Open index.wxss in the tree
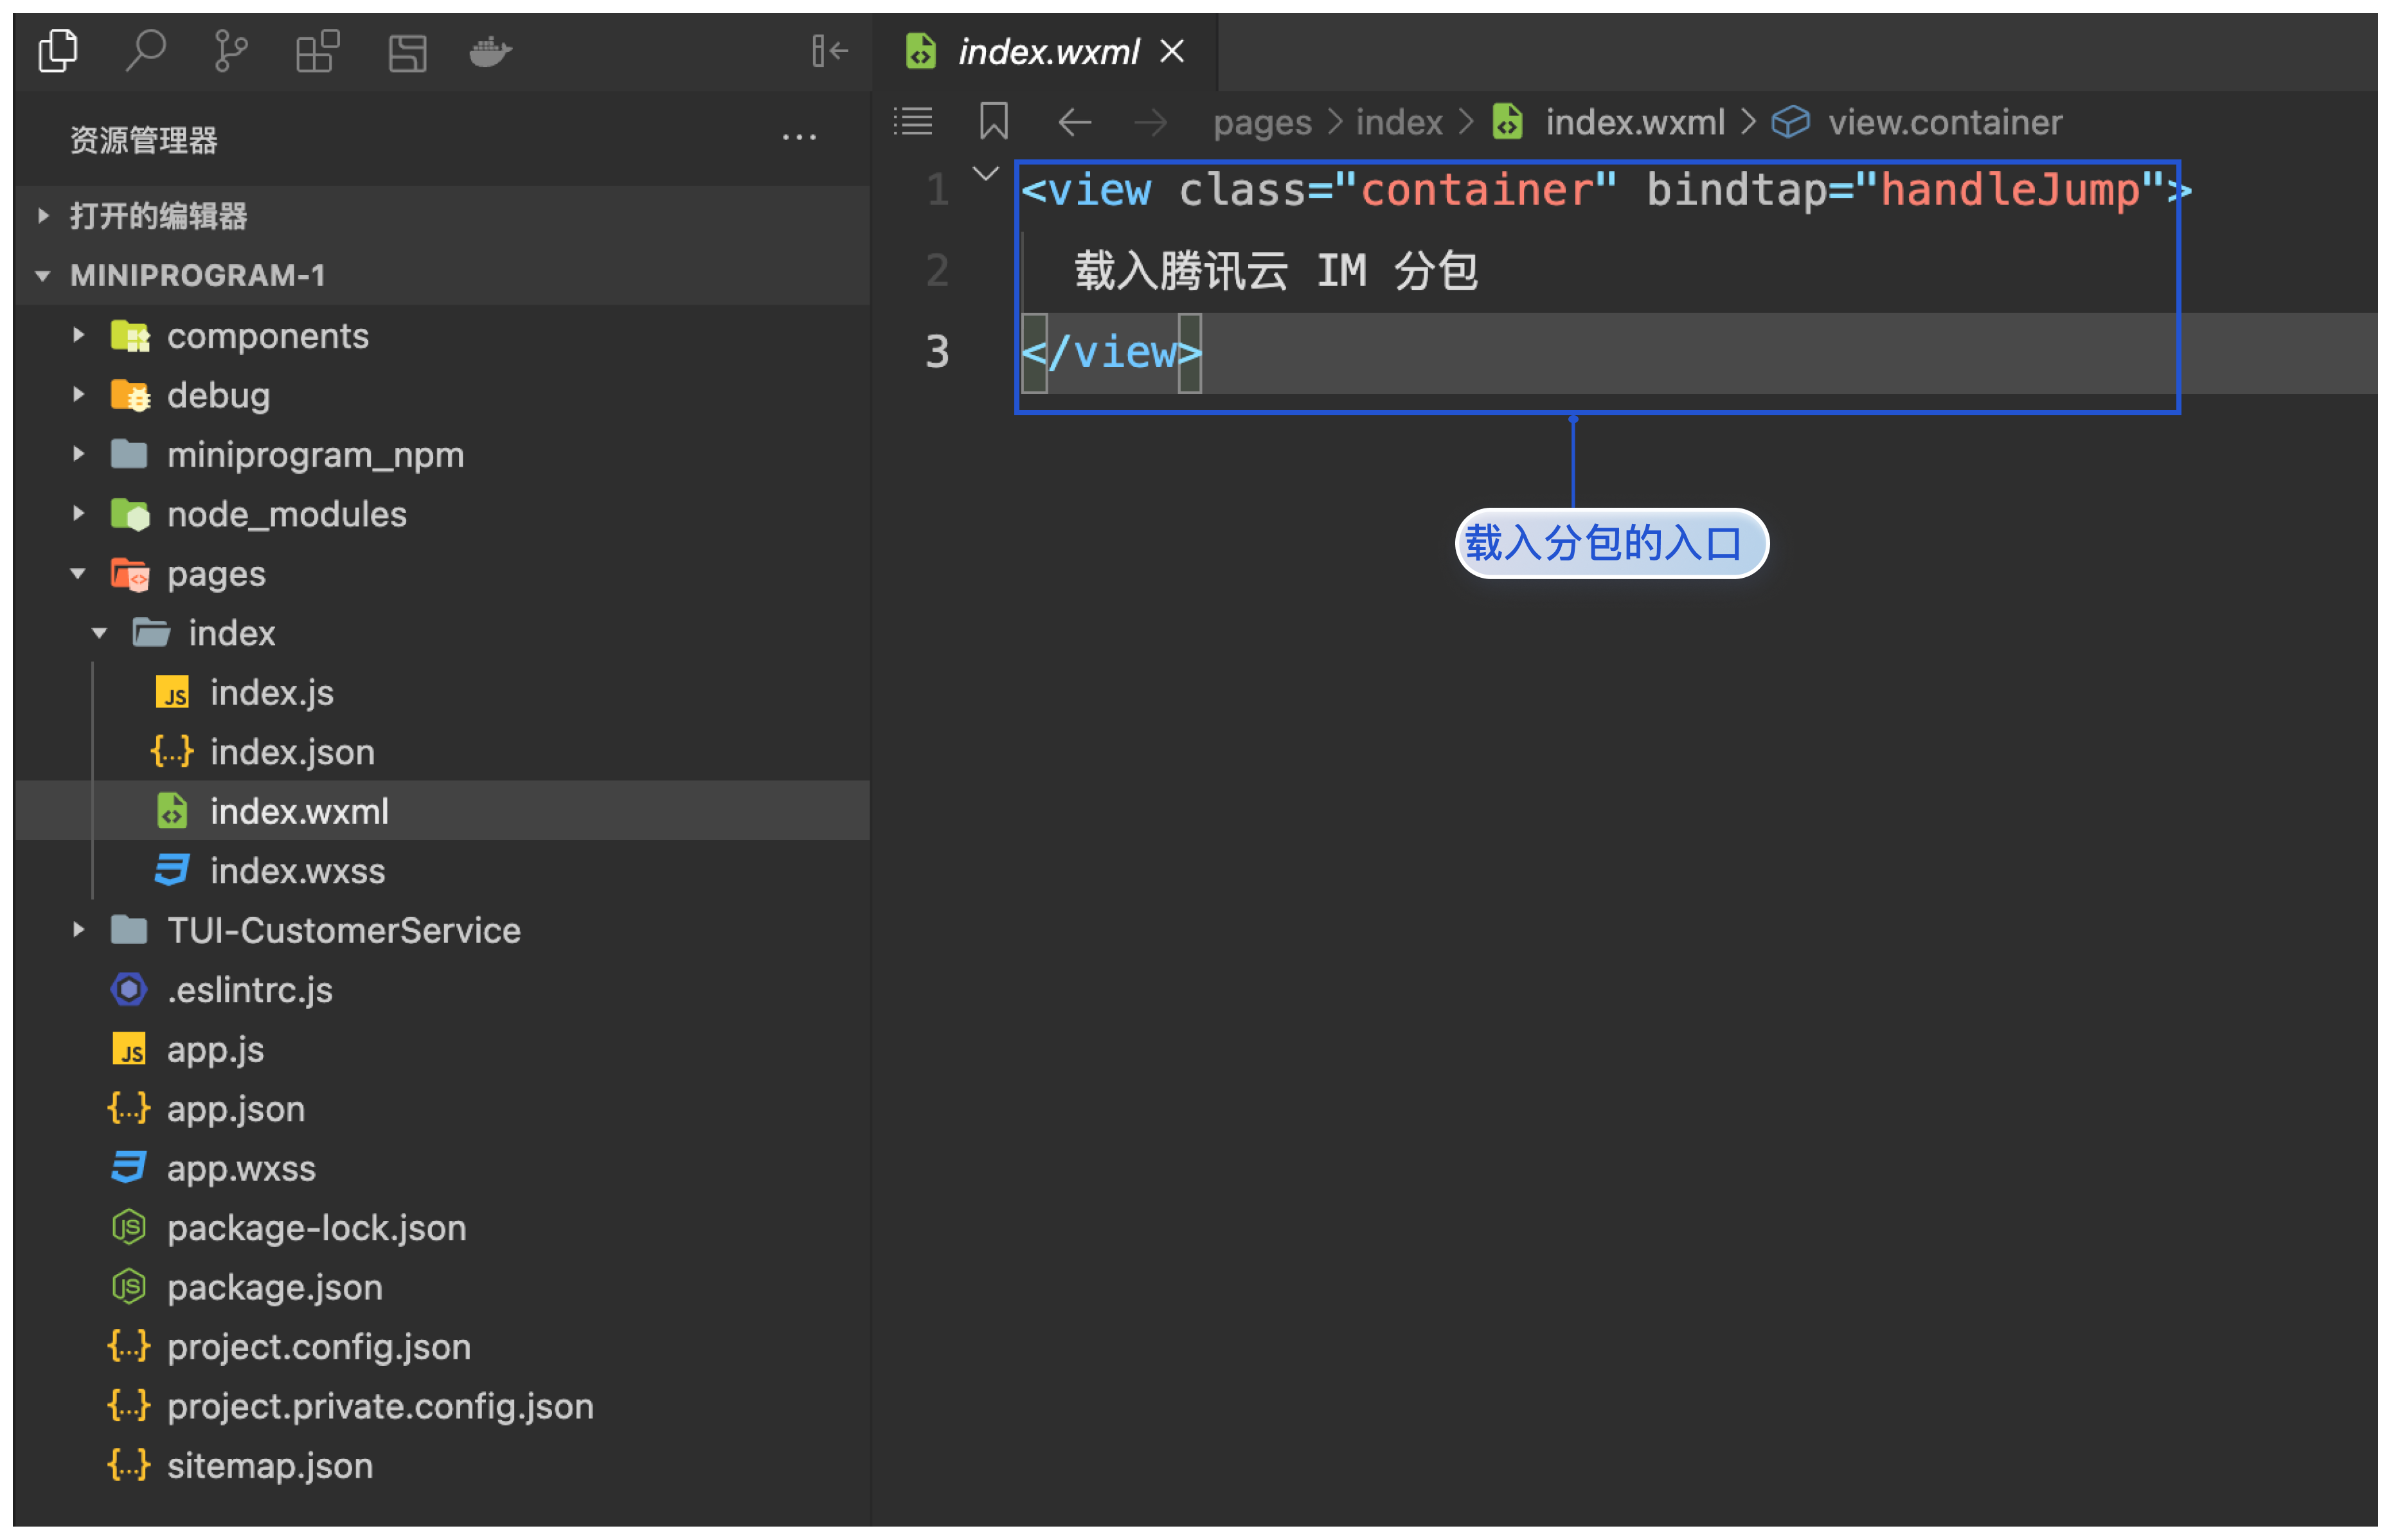This screenshot has height=1540, width=2391. click(442, 871)
